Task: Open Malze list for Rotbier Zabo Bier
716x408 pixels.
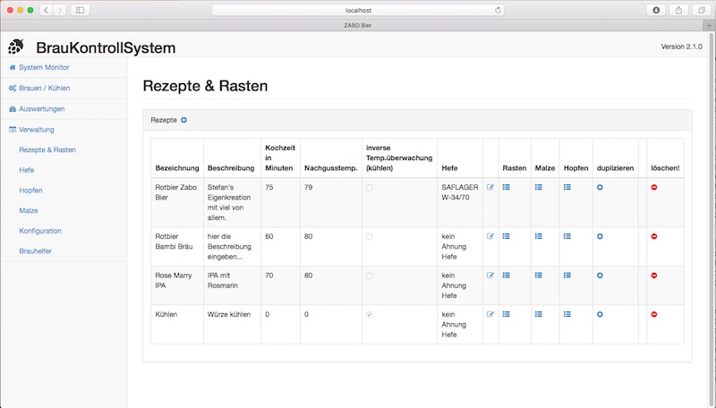Action: [x=539, y=187]
